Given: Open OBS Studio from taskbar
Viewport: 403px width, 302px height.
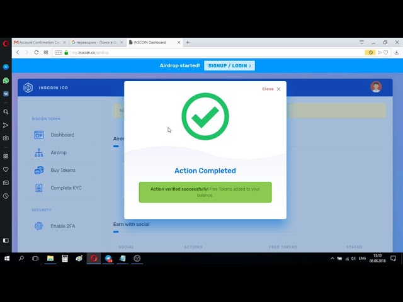Looking at the screenshot, I should [137, 259].
